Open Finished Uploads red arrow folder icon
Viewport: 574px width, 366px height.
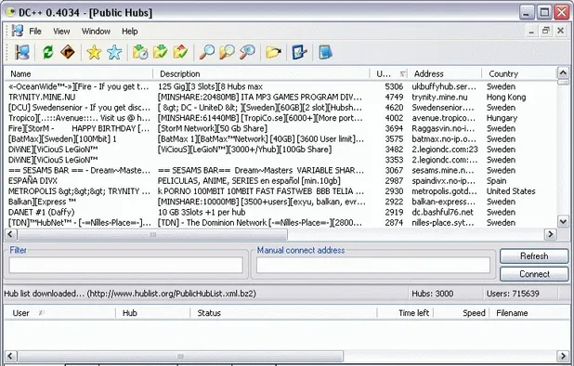tap(180, 52)
